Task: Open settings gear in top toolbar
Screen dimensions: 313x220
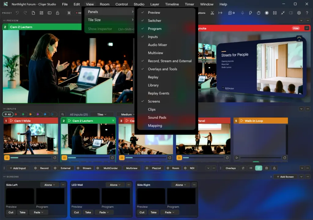Action: 299,13
